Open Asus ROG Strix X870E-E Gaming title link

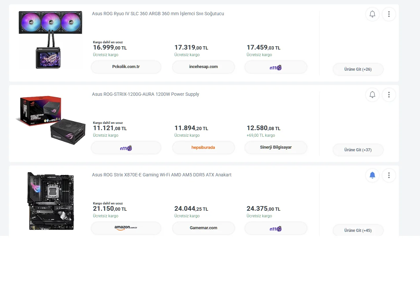162,175
